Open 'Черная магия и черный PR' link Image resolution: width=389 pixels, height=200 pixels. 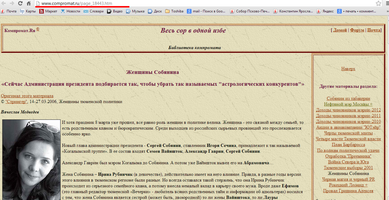coord(348,179)
